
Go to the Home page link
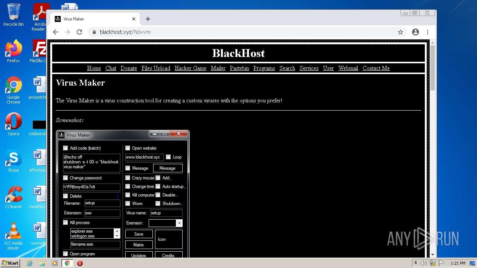click(x=94, y=68)
